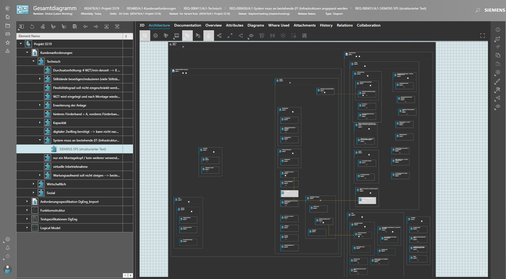Open the layout panel icon in the Architecture toolbar
Viewport: 506px width, 279px height.
(177, 36)
